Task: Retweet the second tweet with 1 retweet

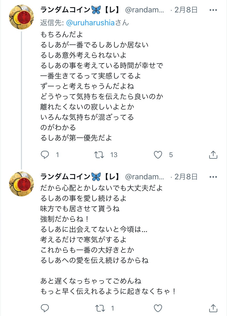Action: click(x=99, y=308)
